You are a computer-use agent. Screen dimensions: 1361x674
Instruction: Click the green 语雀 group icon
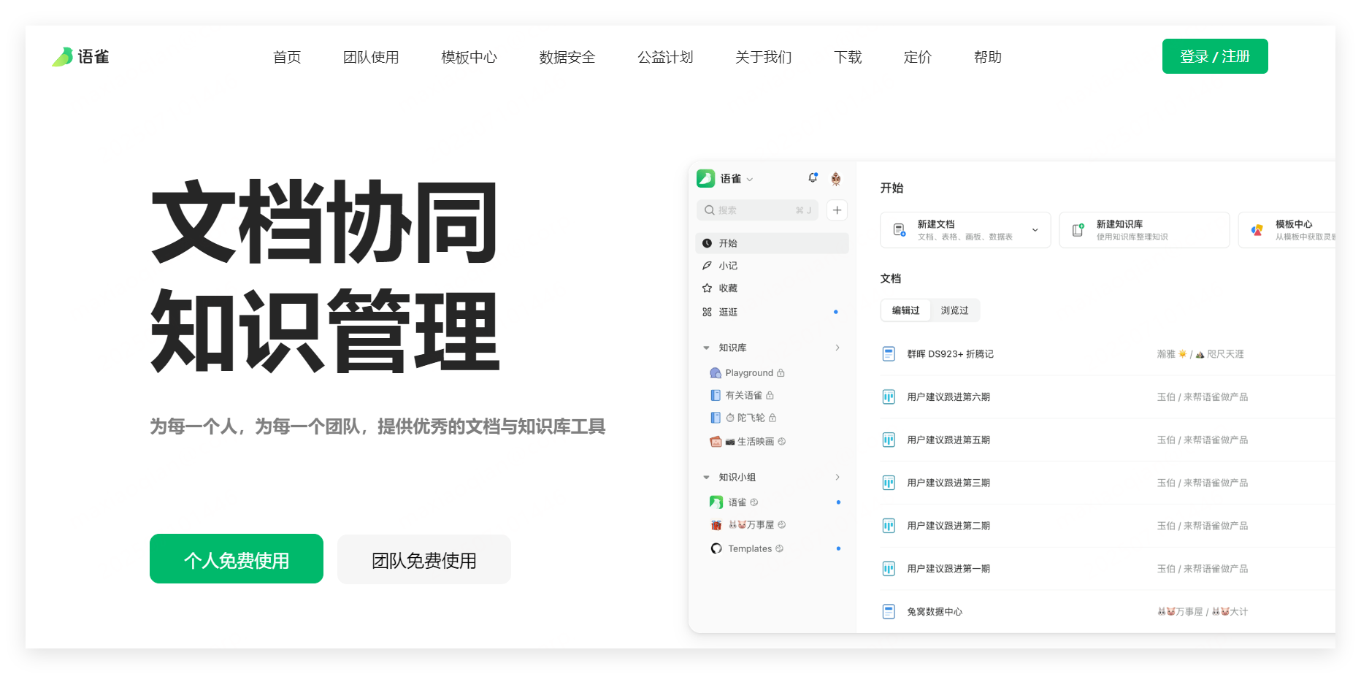coord(716,502)
